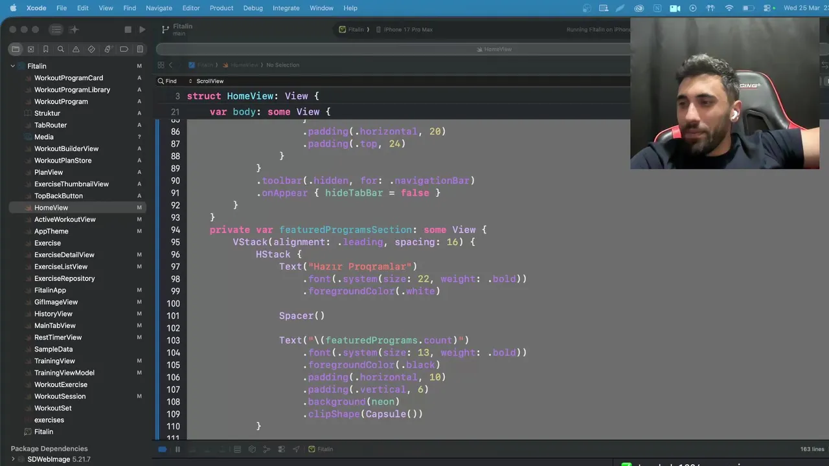Open the Editor menu
Viewport: 829px width, 466px height.
click(191, 8)
